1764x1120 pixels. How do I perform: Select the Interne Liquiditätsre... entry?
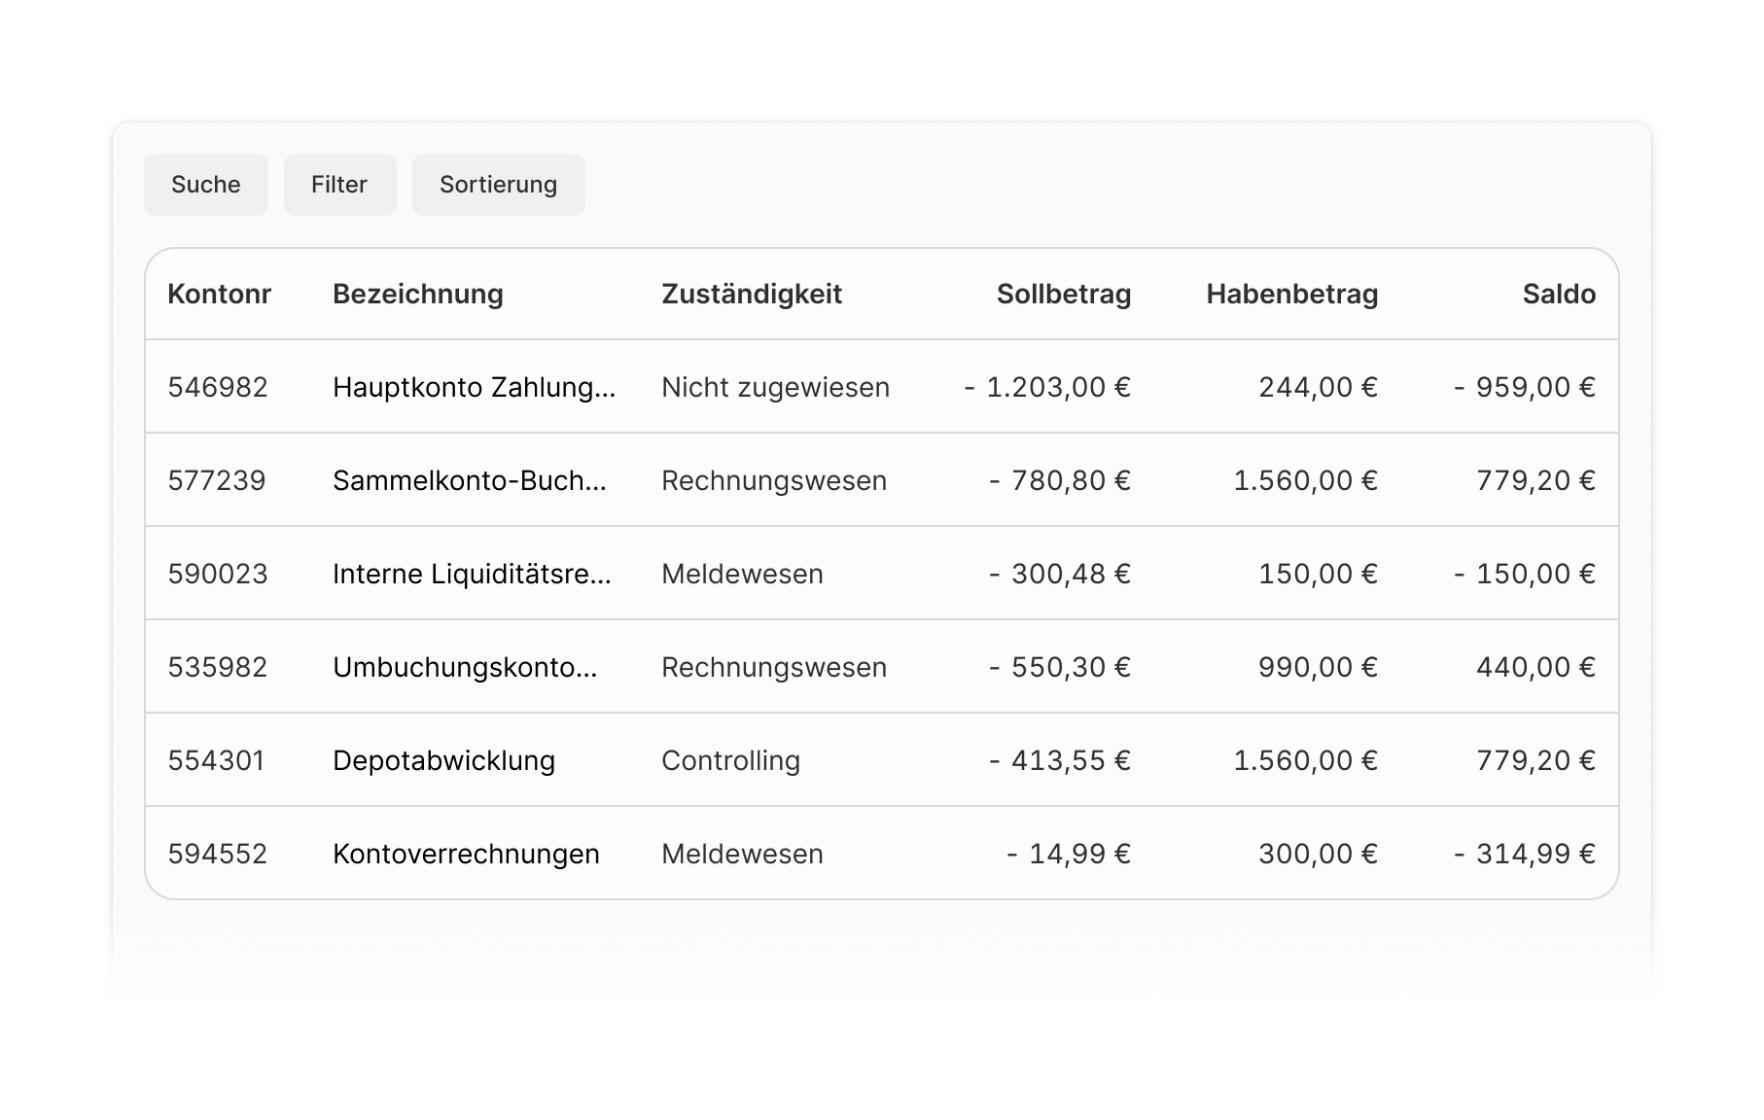click(x=472, y=574)
